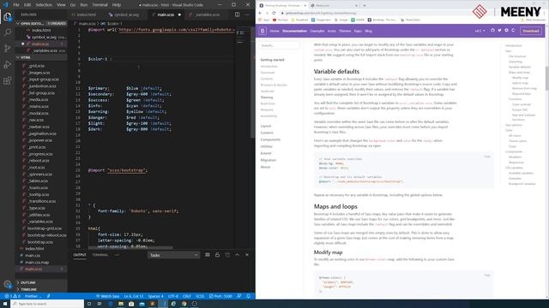The image size is (549, 308).
Task: Open the Examples link in Bootstrap navbar
Action: pos(317,31)
